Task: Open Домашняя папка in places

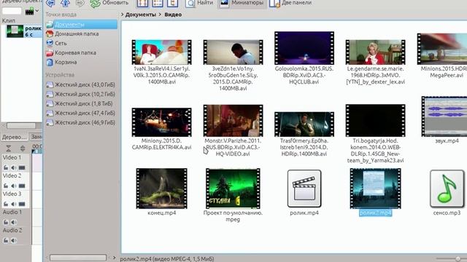Action: (72, 34)
